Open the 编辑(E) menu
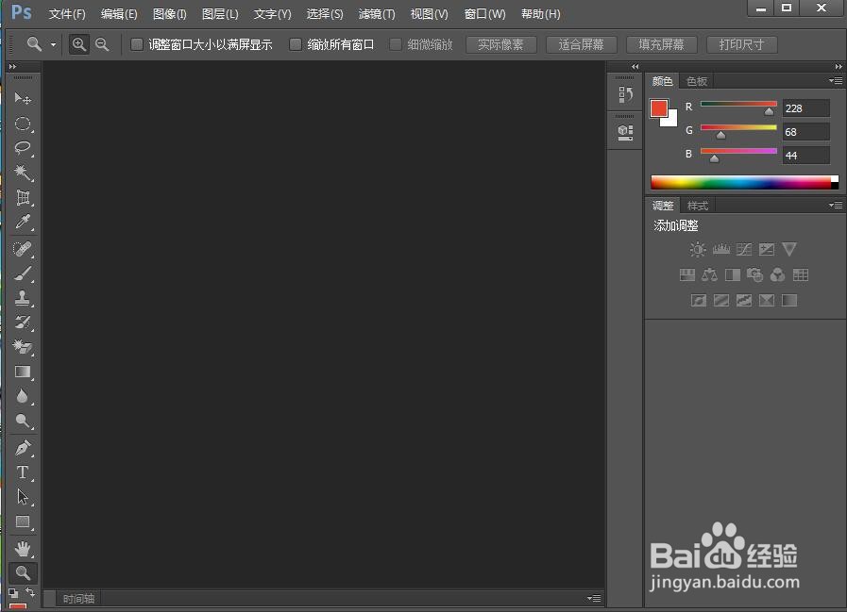 point(119,14)
